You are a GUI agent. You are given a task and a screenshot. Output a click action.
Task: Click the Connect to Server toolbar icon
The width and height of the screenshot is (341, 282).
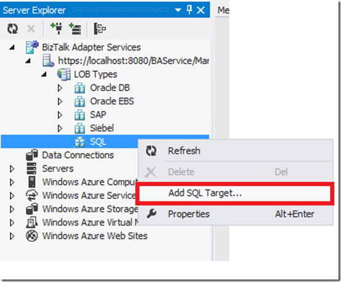click(75, 28)
